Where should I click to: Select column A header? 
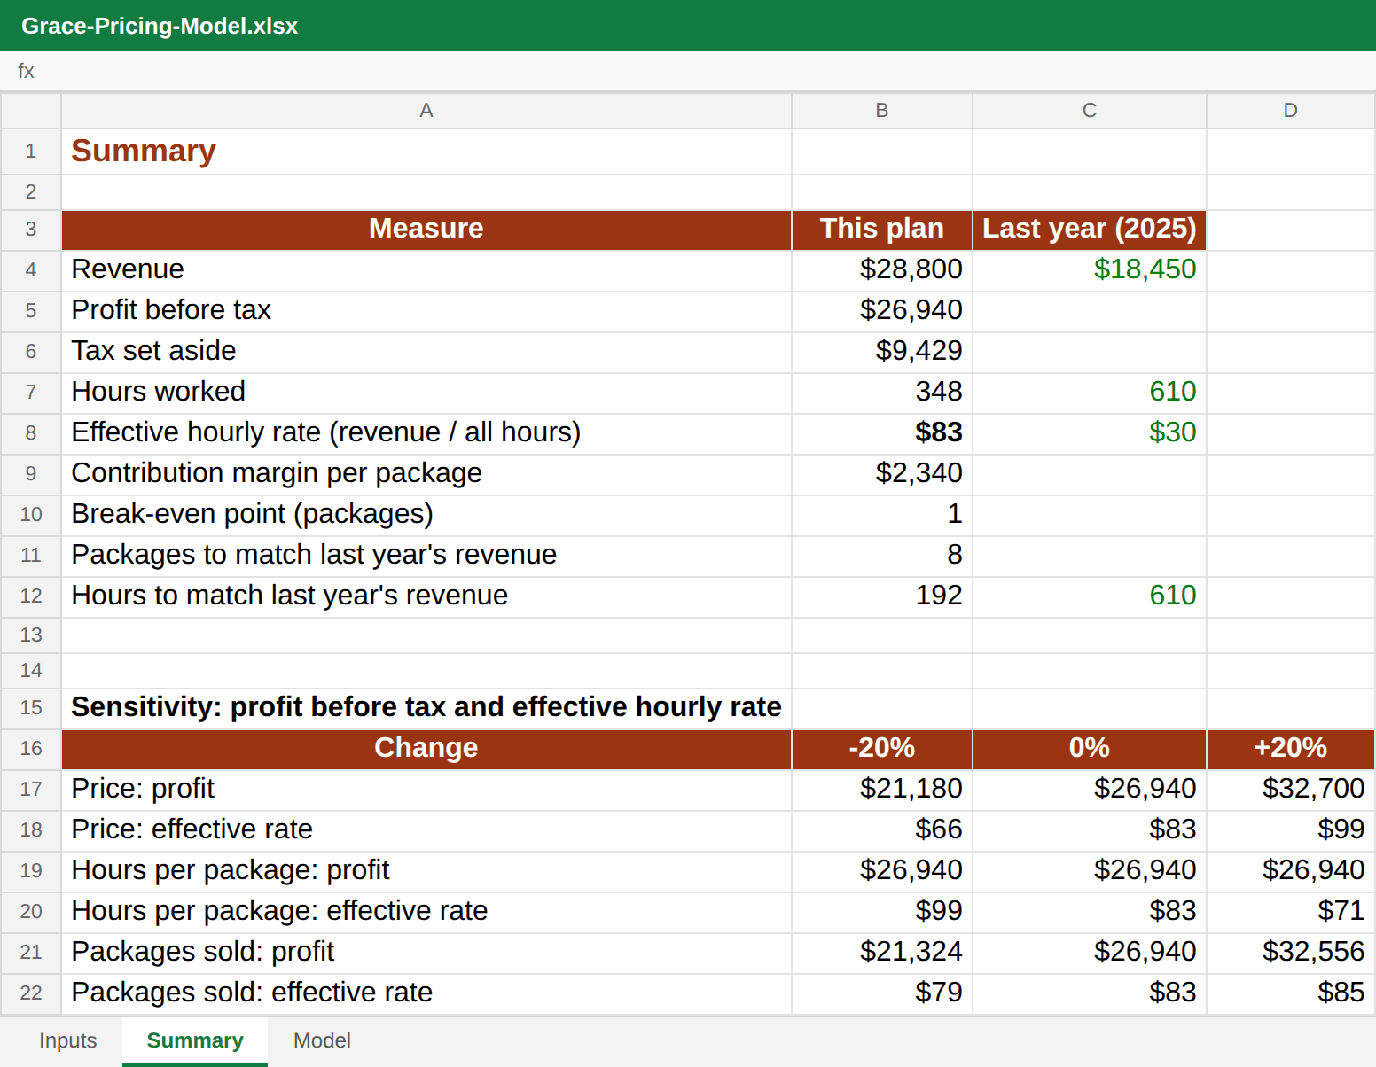[426, 111]
